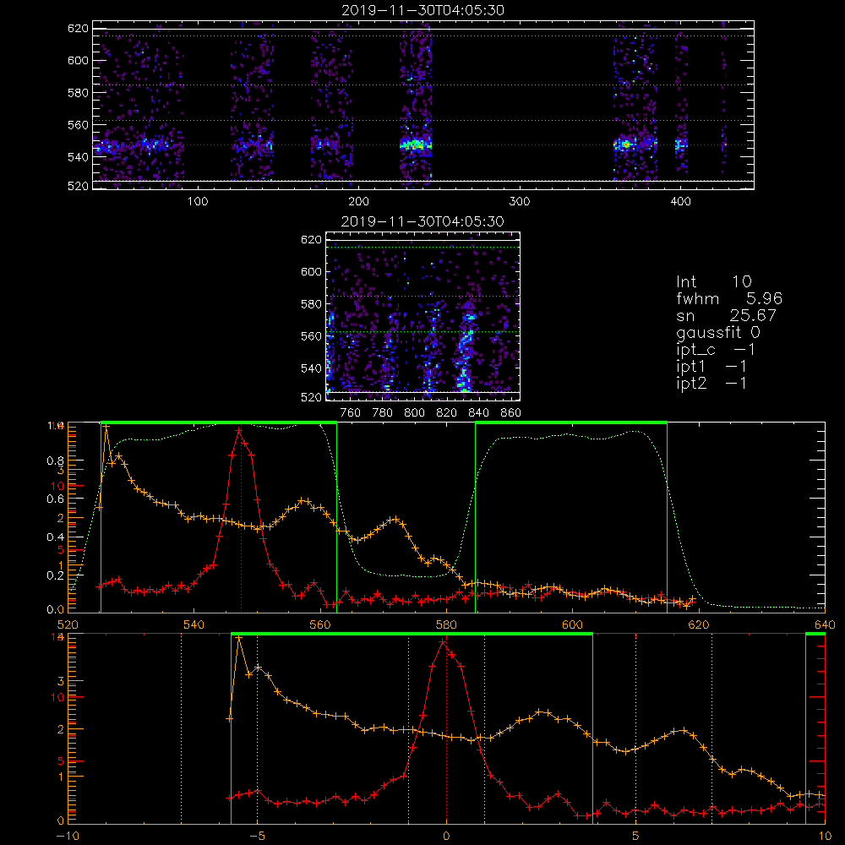845x845 pixels.
Task: Click x-axis label 840 on middle image
Action: pos(478,413)
